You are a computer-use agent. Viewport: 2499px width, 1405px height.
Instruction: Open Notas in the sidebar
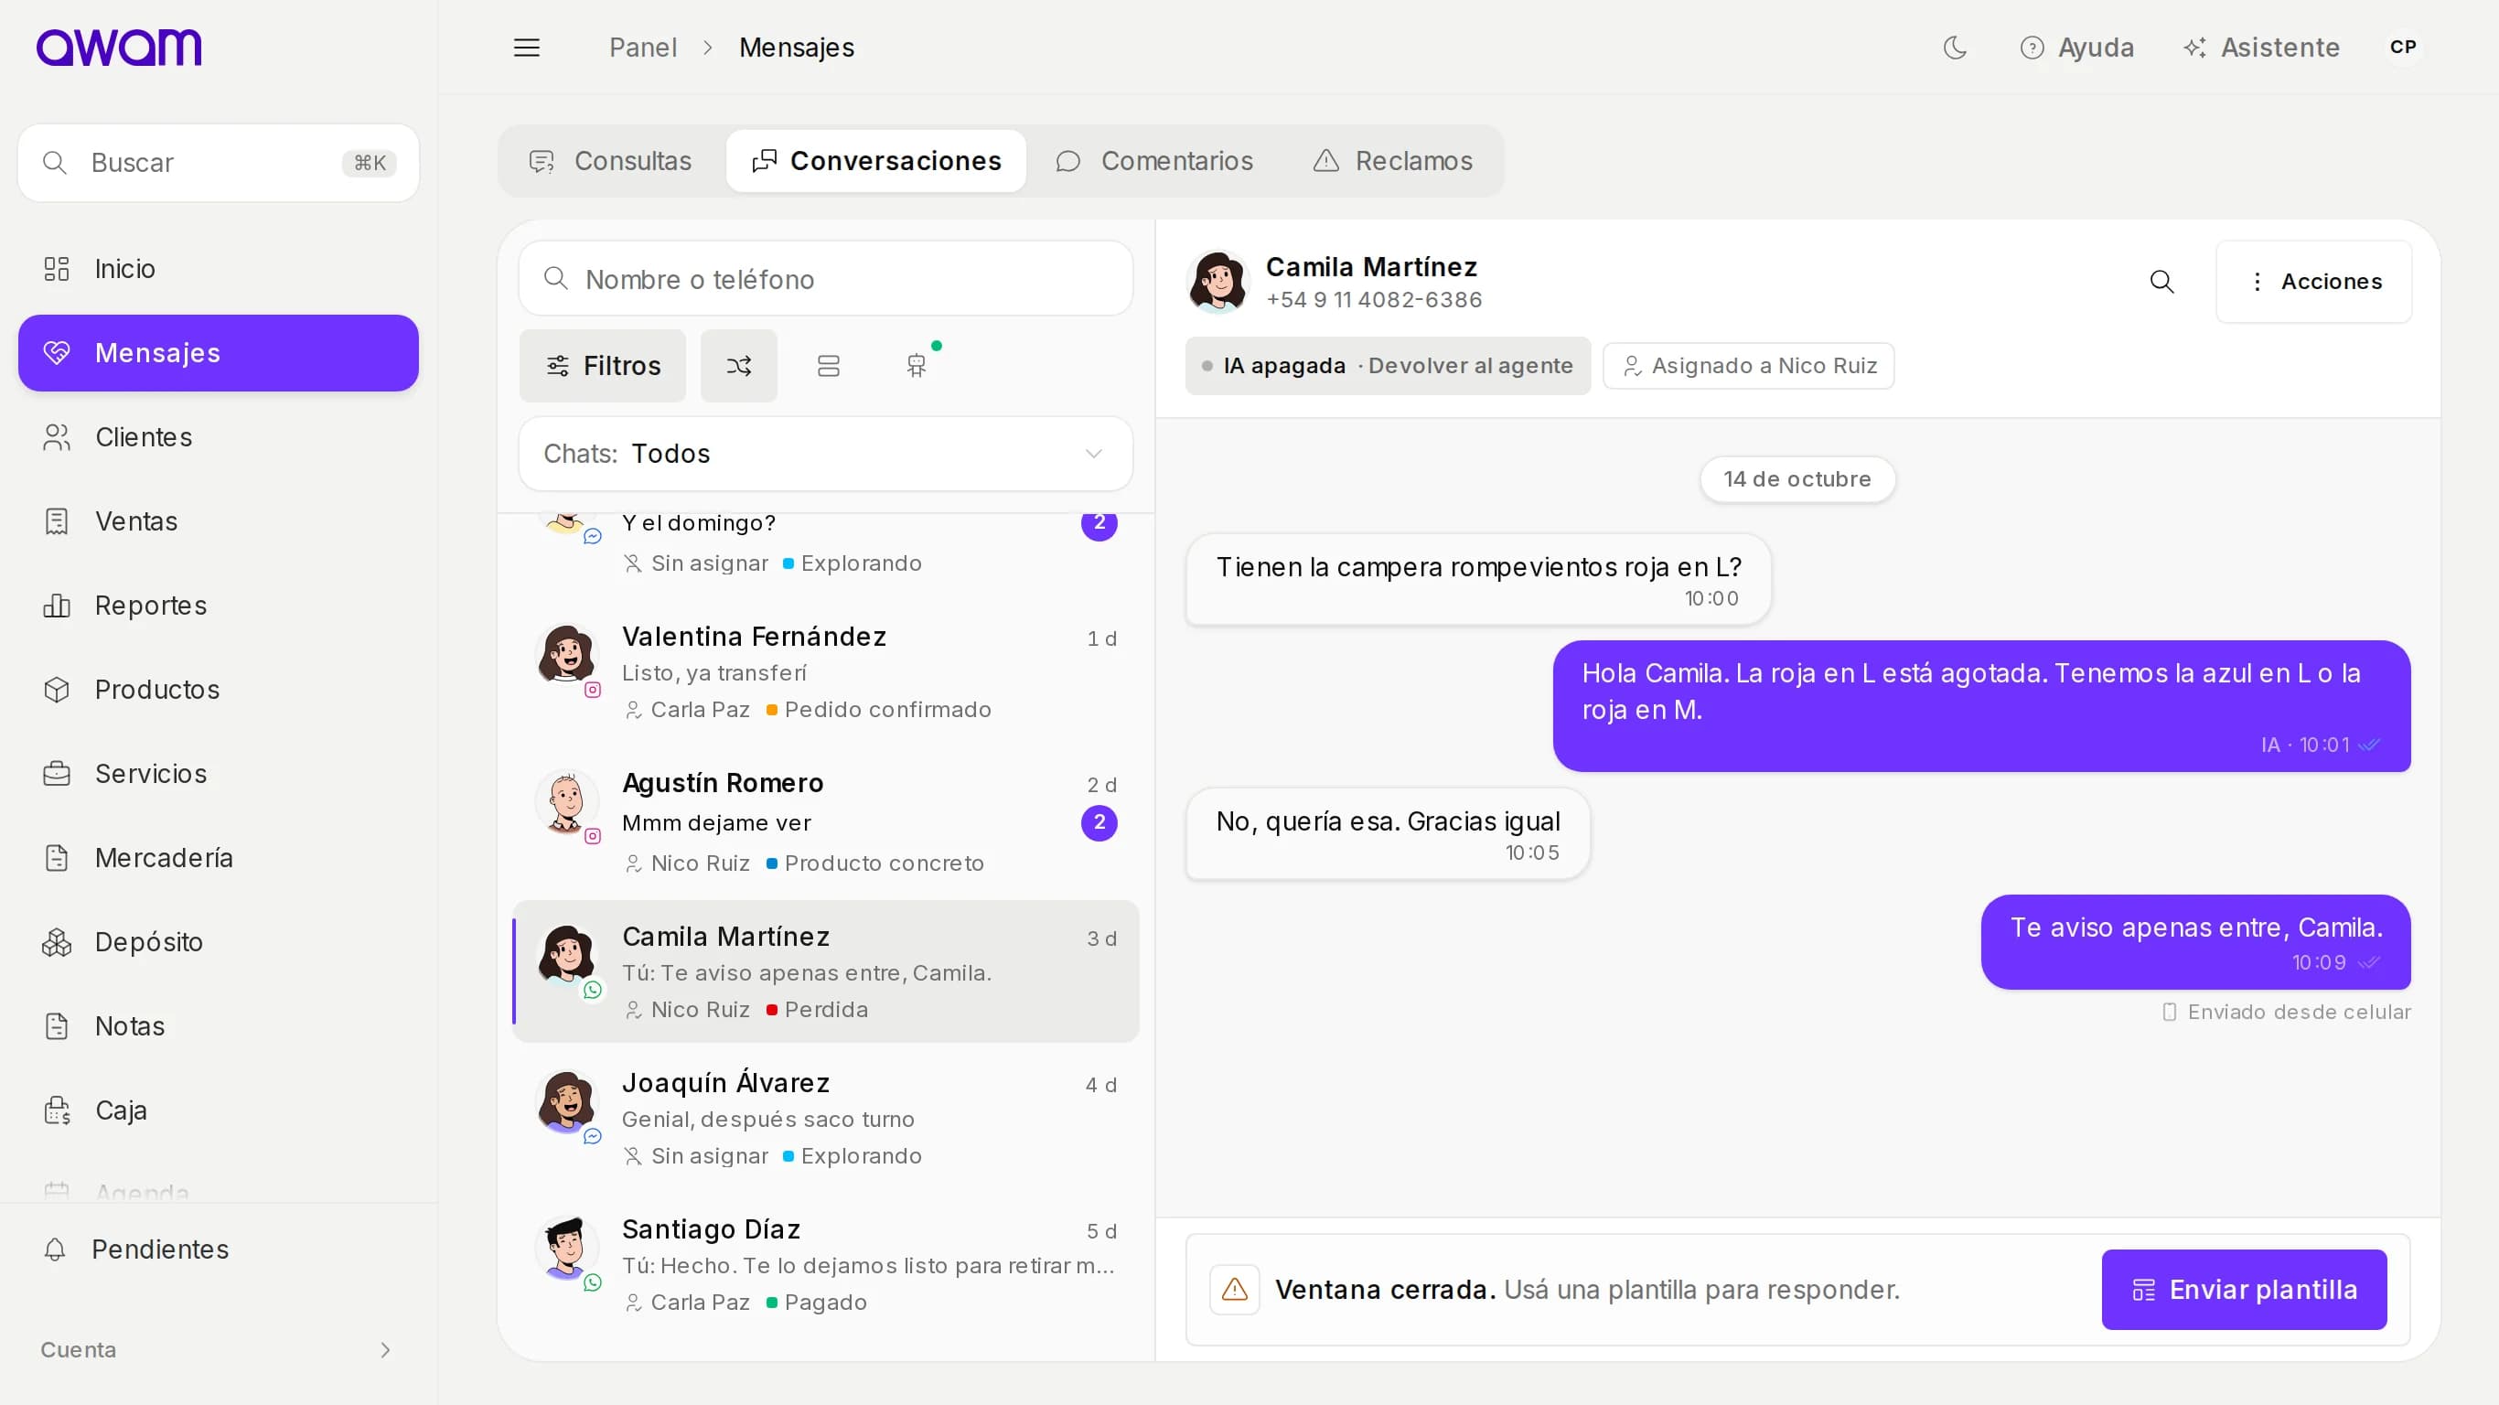tap(219, 1026)
